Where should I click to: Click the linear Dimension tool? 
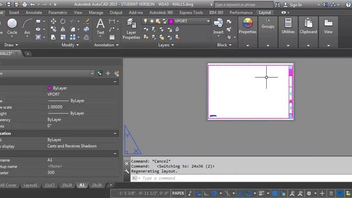[112, 21]
